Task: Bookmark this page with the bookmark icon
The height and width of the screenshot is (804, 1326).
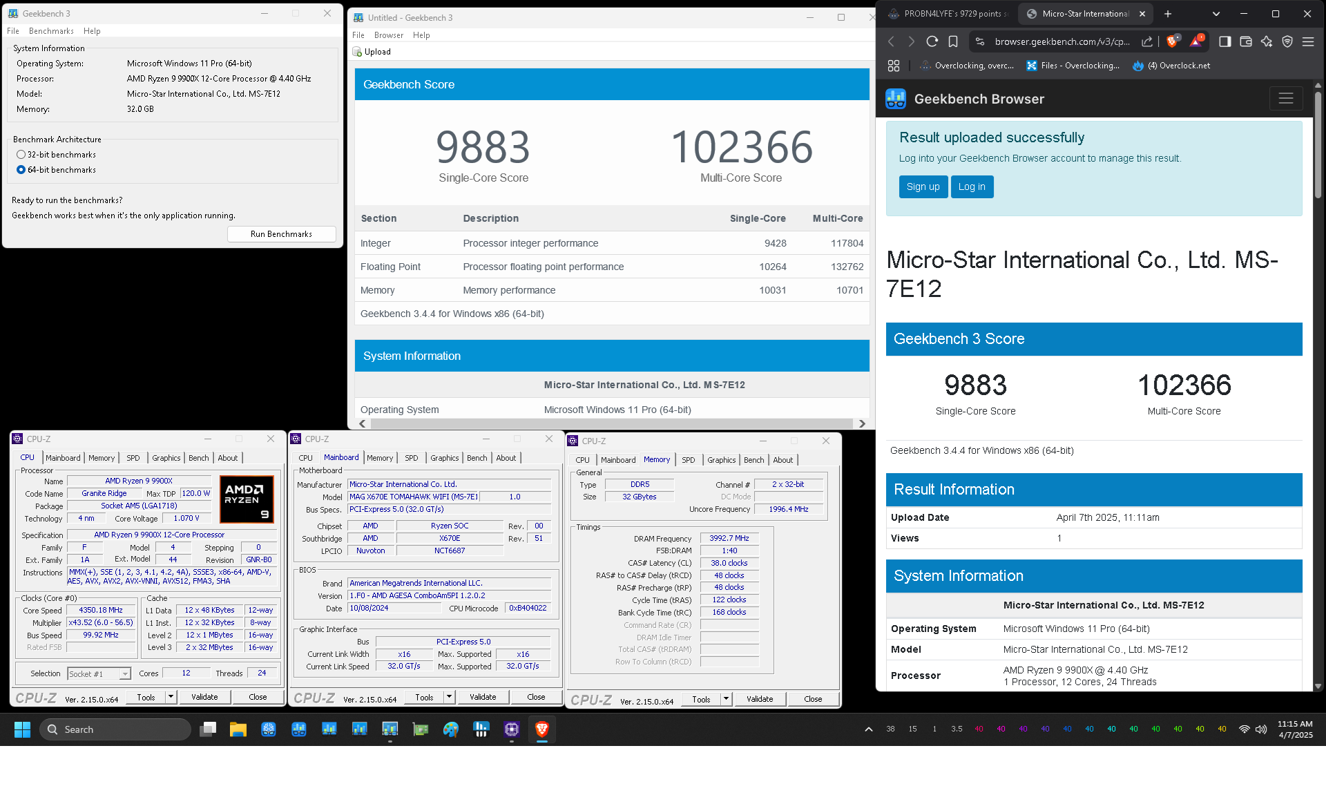Action: 953,41
